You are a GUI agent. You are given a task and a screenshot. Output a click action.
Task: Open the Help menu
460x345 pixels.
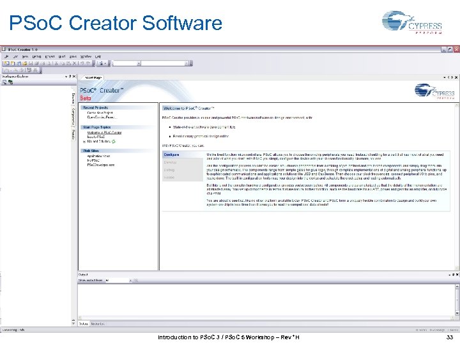coord(98,56)
